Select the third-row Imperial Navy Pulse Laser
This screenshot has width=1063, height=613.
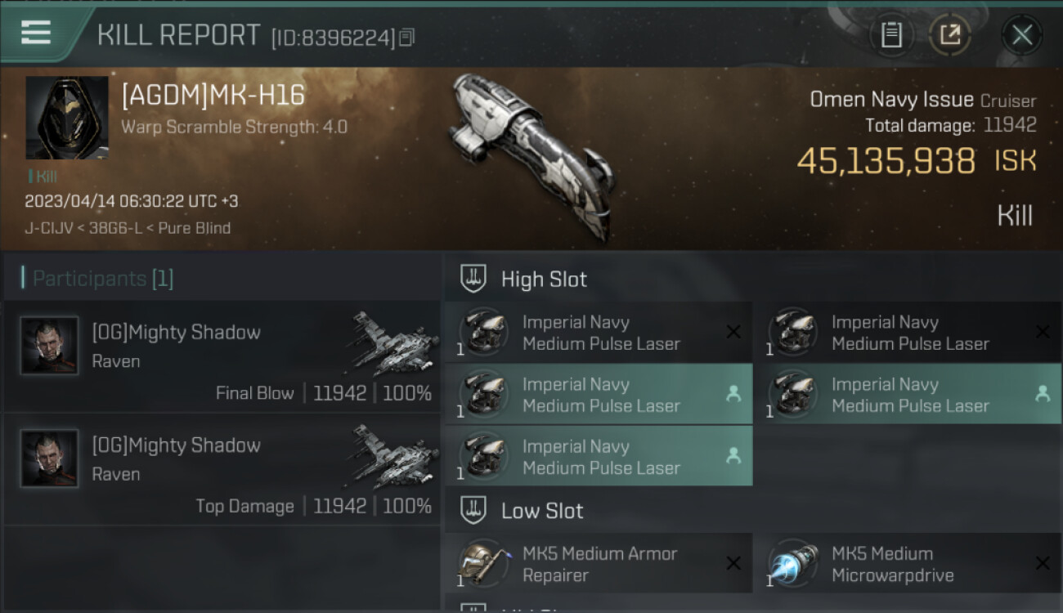tap(599, 456)
